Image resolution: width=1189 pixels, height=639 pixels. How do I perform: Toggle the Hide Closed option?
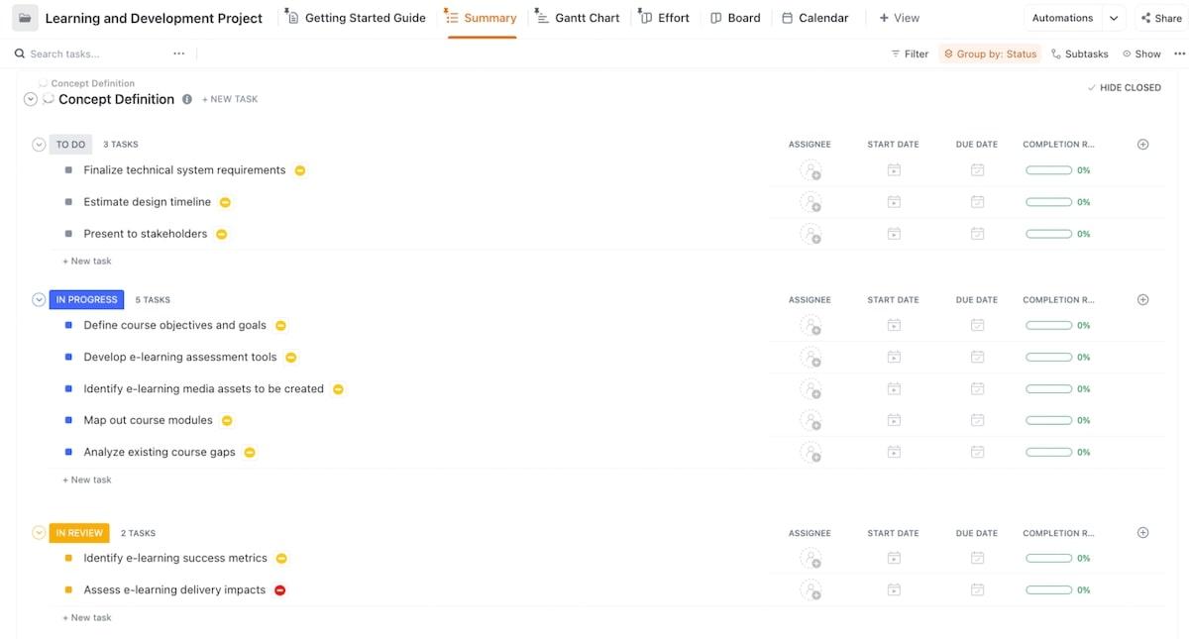point(1124,87)
